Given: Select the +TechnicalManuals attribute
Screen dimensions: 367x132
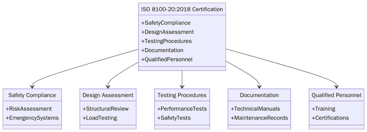Looking at the screenshot, I should click(x=255, y=109).
